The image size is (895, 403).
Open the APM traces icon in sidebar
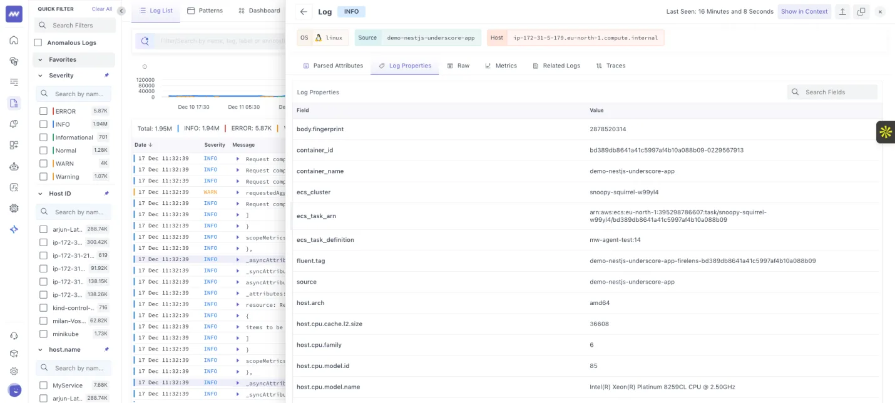click(x=14, y=82)
